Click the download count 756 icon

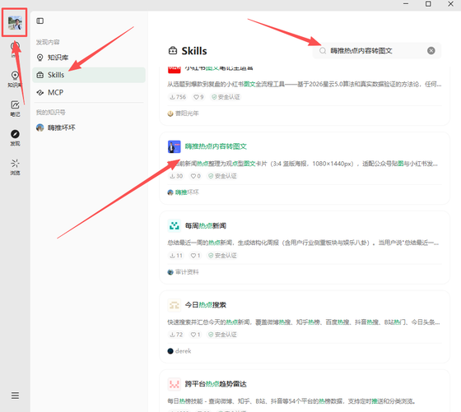172,97
